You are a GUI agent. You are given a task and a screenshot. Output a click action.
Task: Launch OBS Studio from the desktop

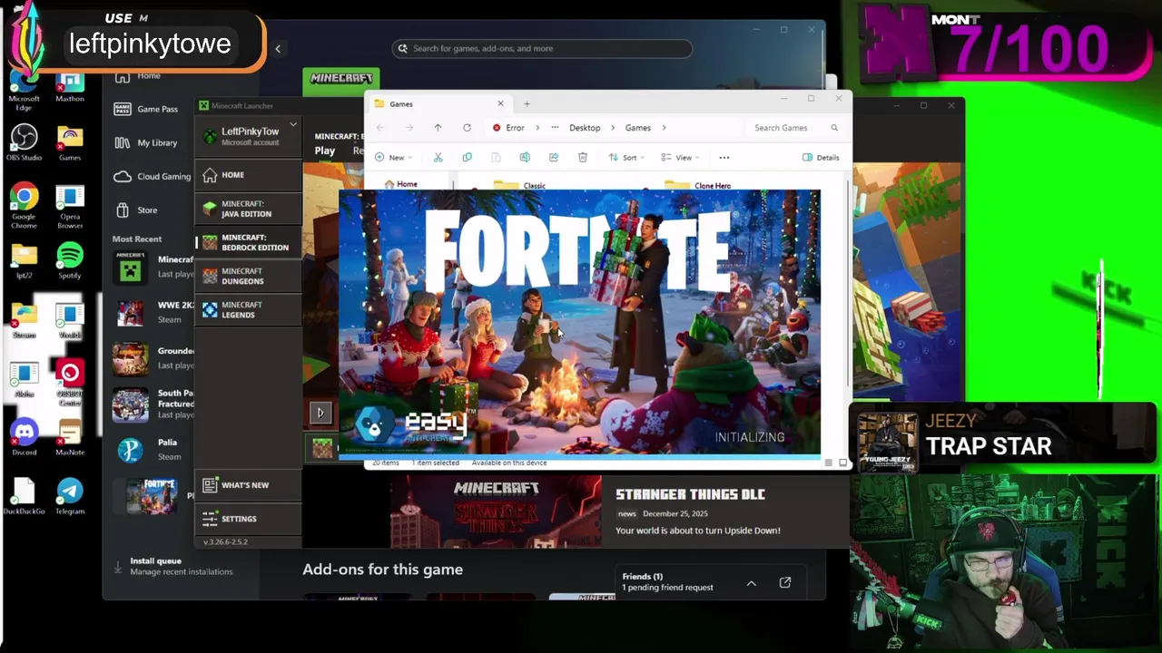[25, 142]
